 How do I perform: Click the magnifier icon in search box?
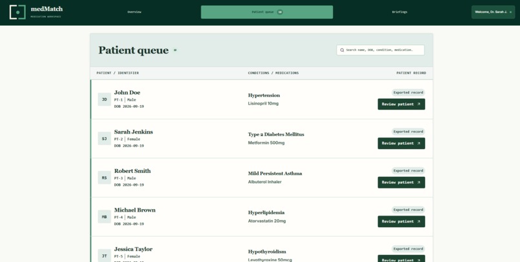point(342,50)
